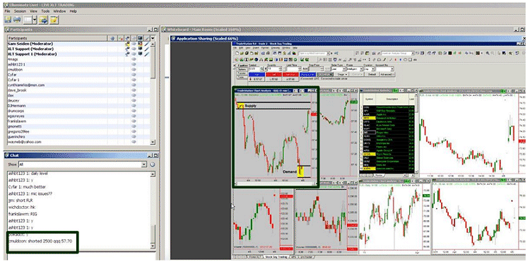Click the yellow checkmark notes toolbar icon

54,20
